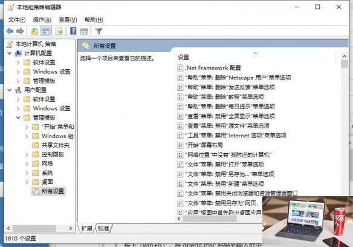353x247 pixels.
Task: Select "帮助"菜单: 删除"每日提示"菜单选项
Action: click(230, 107)
